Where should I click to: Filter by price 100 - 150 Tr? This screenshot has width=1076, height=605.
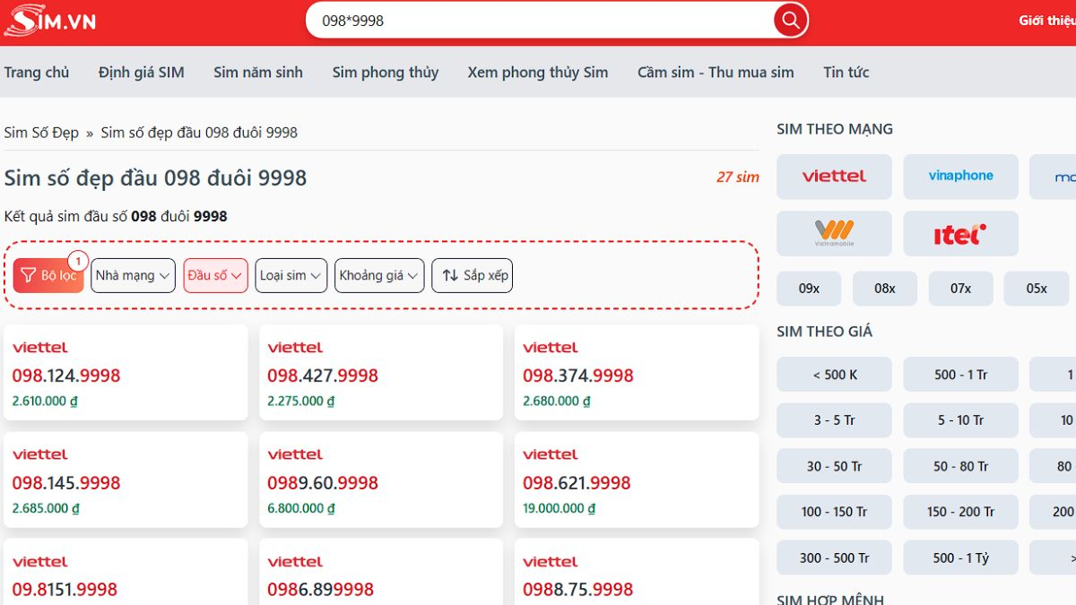[834, 512]
